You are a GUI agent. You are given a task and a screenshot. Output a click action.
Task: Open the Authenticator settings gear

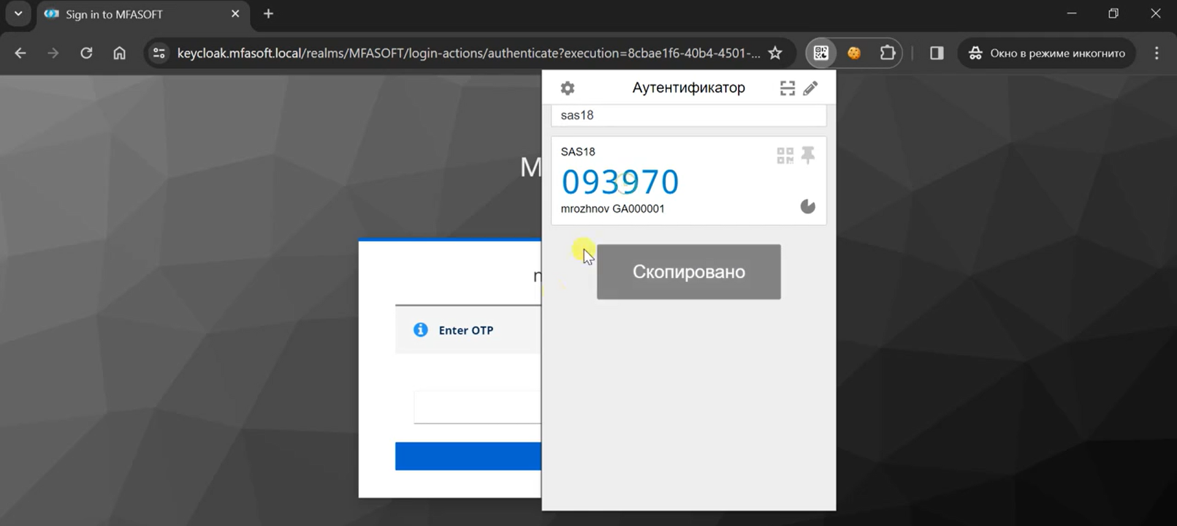(x=568, y=88)
